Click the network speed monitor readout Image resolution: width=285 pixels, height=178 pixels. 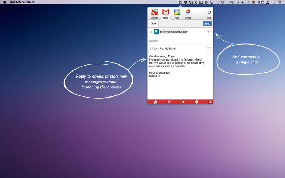[232, 2]
